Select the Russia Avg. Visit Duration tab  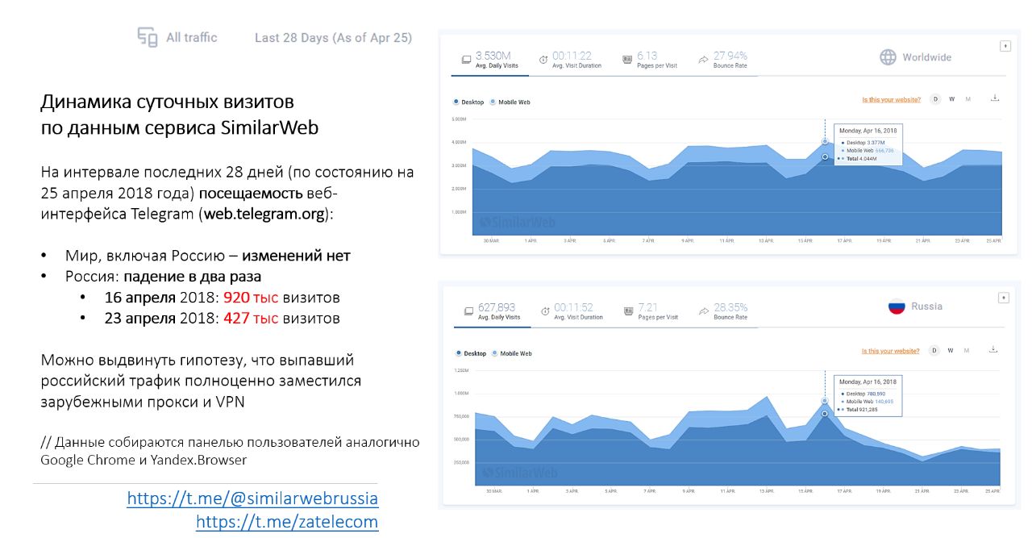(572, 311)
